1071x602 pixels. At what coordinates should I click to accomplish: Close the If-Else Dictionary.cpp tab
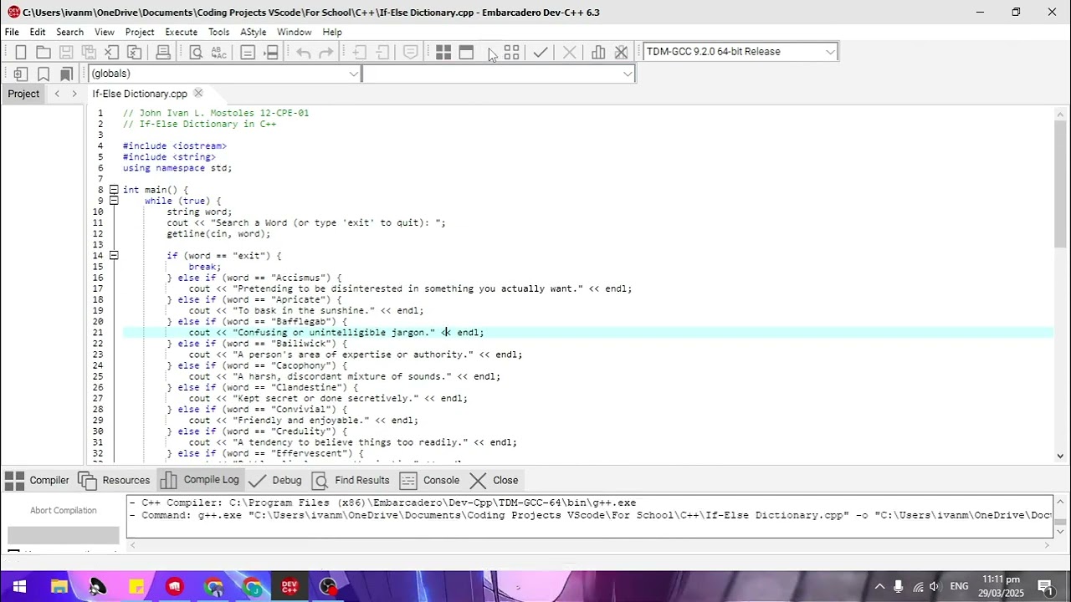198,93
